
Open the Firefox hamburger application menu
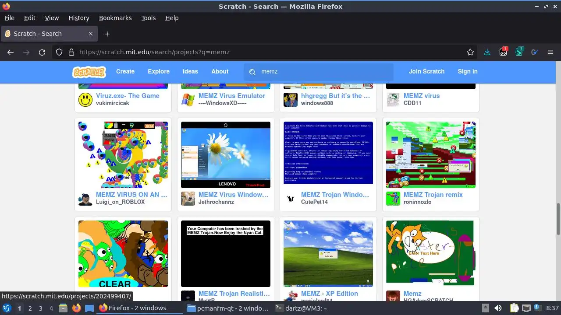[x=550, y=52]
